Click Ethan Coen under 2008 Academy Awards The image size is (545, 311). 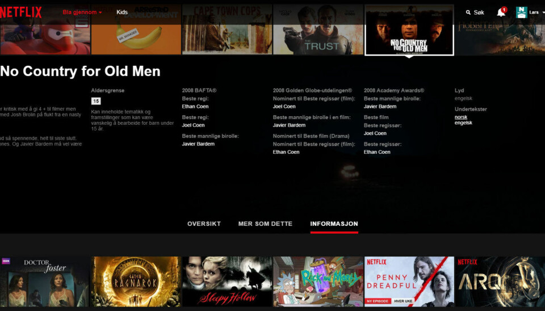coord(377,152)
